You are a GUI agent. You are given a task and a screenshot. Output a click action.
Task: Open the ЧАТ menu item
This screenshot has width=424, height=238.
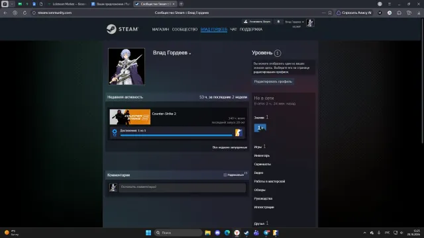point(233,29)
